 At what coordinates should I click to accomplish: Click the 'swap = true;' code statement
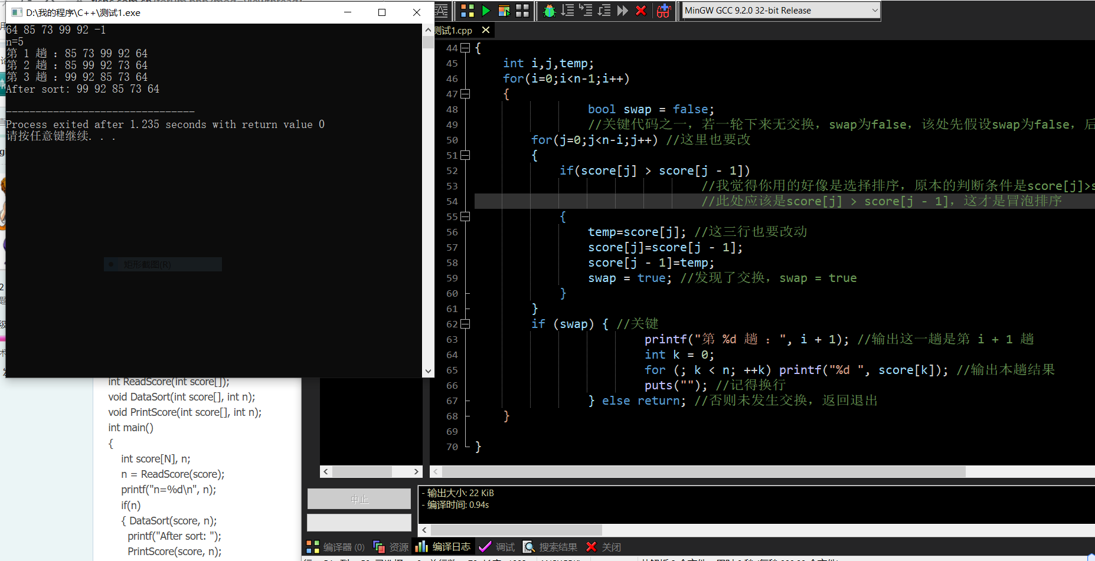(x=630, y=278)
